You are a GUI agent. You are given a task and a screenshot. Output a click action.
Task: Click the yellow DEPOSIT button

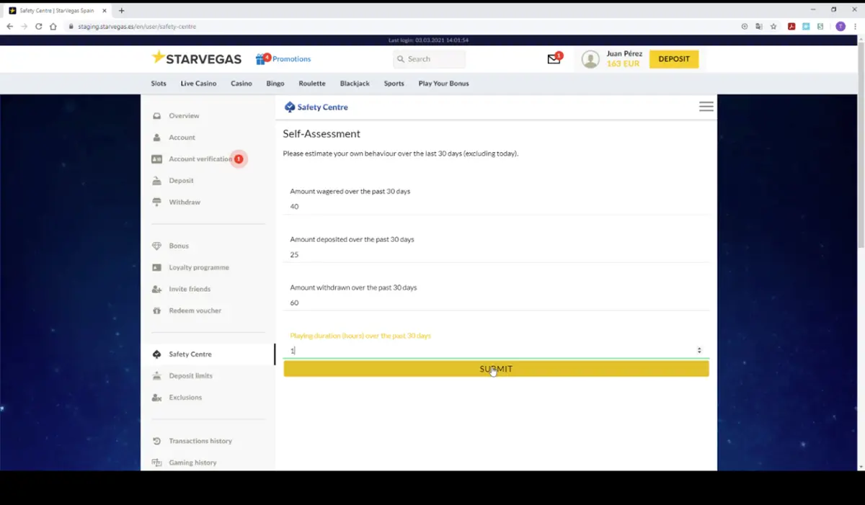point(674,59)
